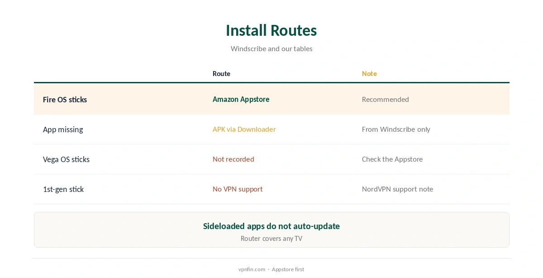Click the "Not recorded" route cell
Image resolution: width=543 pixels, height=278 pixels.
pyautogui.click(x=233, y=159)
